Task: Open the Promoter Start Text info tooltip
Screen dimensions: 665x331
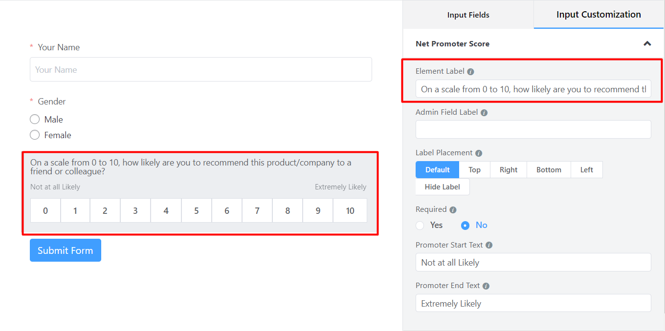Action: [489, 245]
